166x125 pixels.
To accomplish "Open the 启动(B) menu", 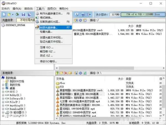I will point(28,9).
